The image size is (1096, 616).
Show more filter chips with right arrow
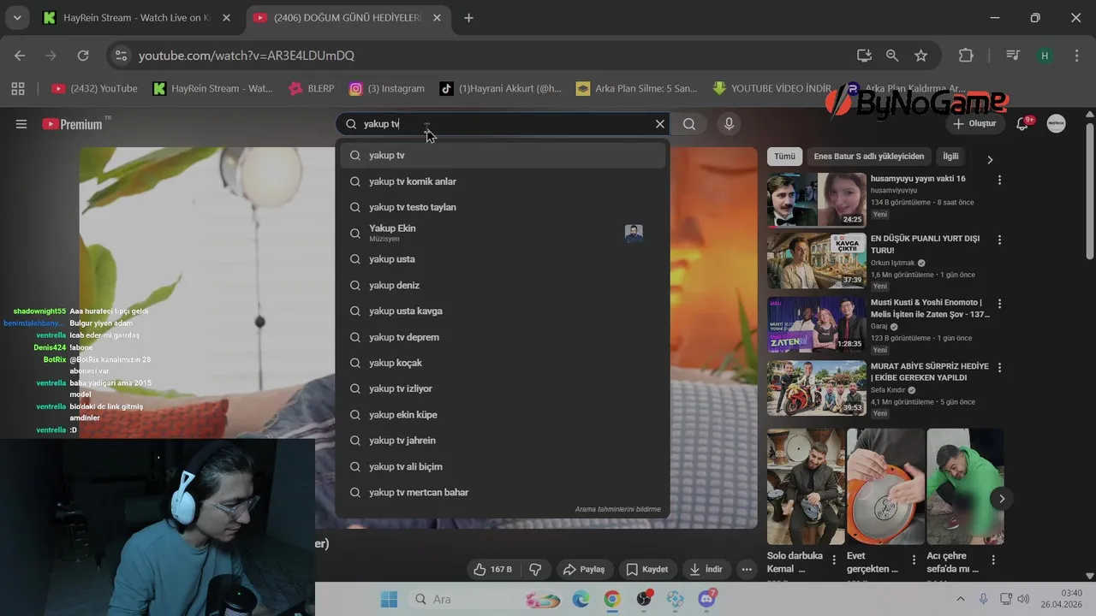point(990,159)
